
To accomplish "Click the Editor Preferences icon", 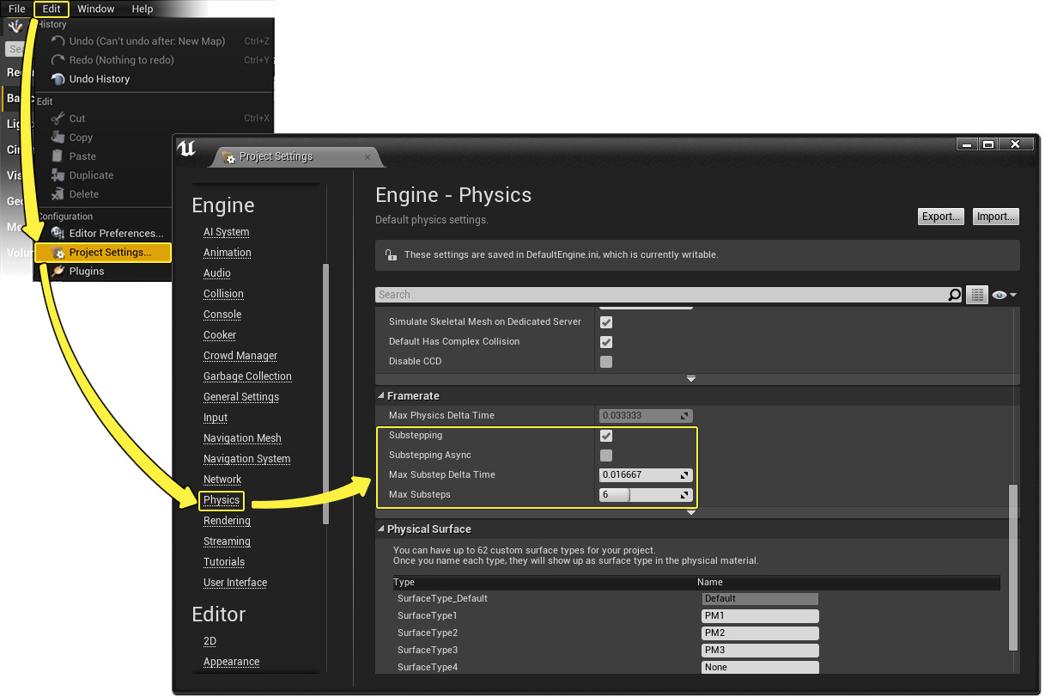I will coord(58,233).
